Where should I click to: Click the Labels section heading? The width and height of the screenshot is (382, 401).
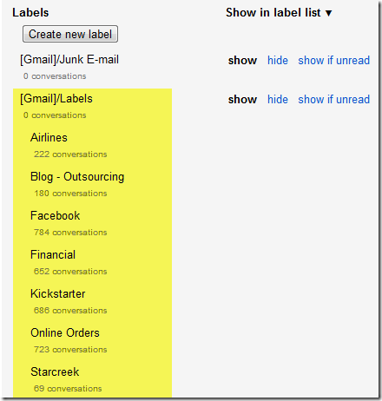30,13
